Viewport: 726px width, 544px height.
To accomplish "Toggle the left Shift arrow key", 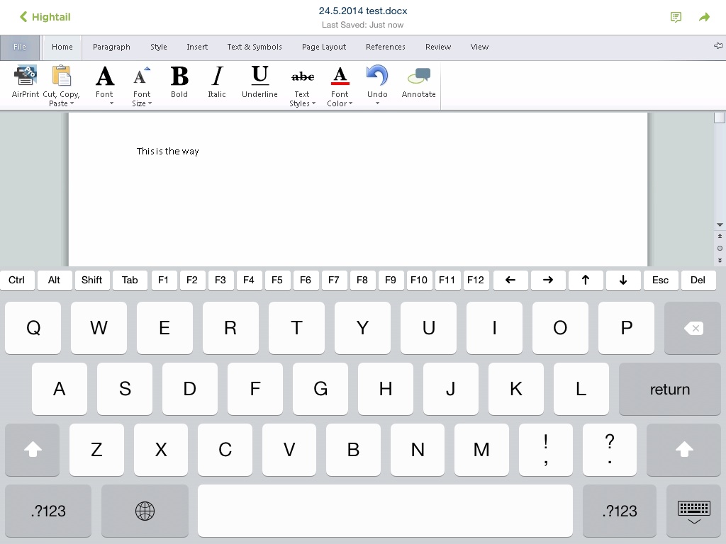I will click(33, 450).
